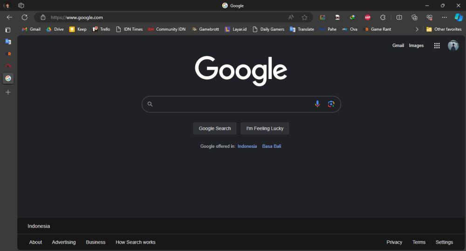The width and height of the screenshot is (466, 251).
Task: Open the Workspaces icon in title bar
Action: point(21,5)
